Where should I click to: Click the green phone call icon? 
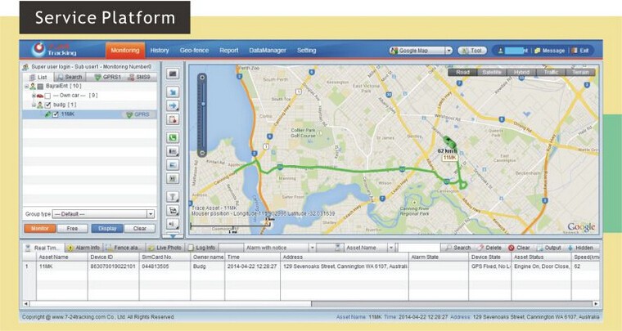pyautogui.click(x=173, y=137)
